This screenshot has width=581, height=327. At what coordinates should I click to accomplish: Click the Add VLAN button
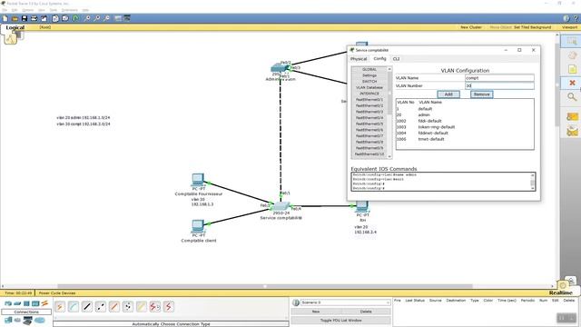click(448, 94)
